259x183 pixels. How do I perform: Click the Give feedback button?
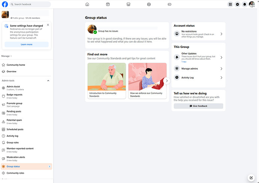click(x=198, y=106)
